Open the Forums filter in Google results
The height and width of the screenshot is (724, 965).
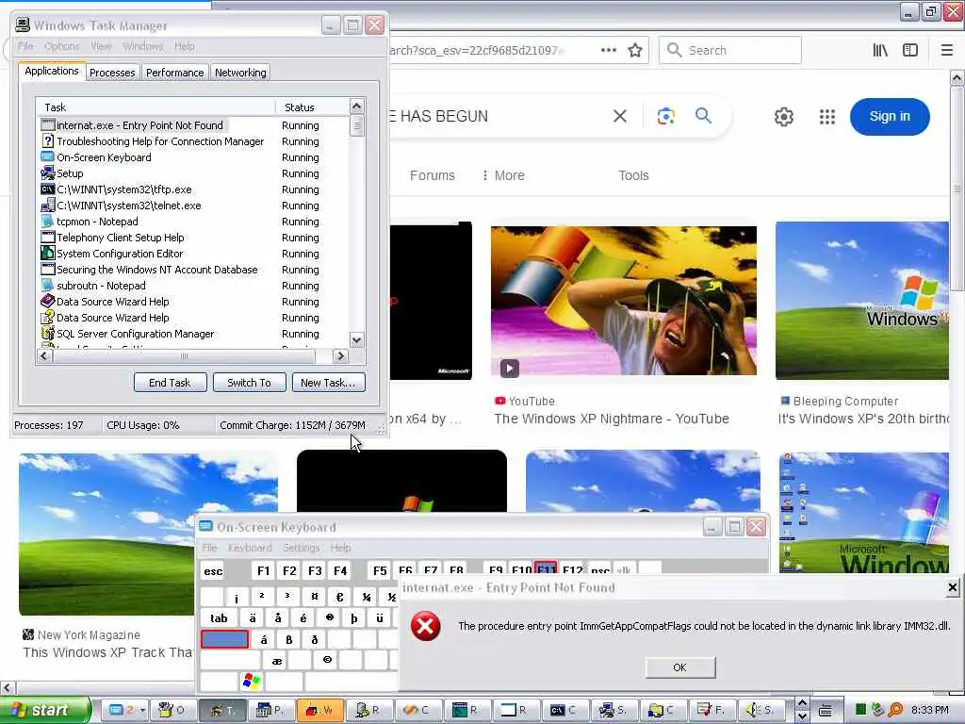pos(432,175)
